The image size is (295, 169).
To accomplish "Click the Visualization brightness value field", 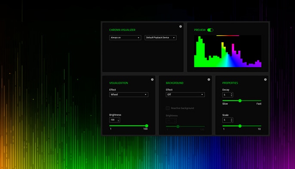I will 114,120.
